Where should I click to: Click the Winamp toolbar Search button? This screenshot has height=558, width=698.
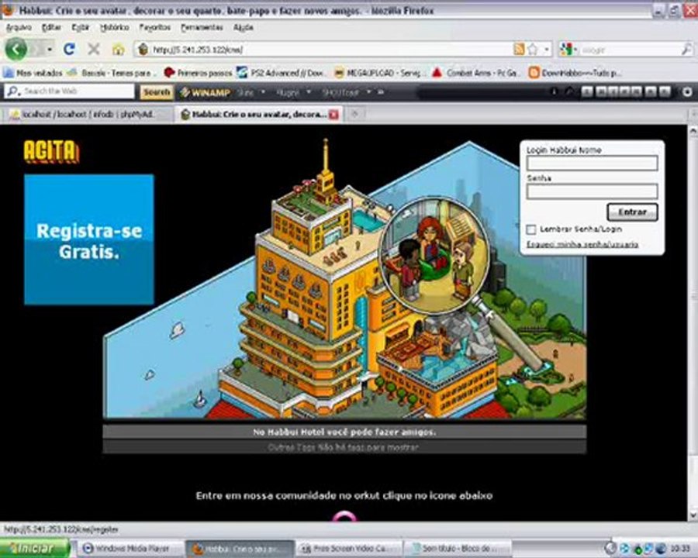tap(157, 92)
